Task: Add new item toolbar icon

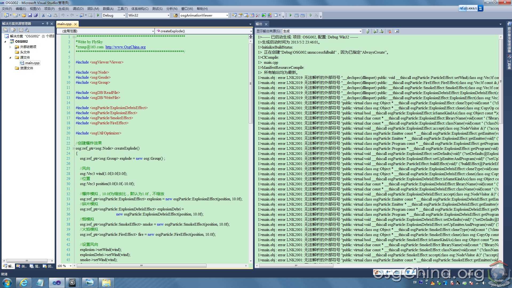Action: click(15, 15)
